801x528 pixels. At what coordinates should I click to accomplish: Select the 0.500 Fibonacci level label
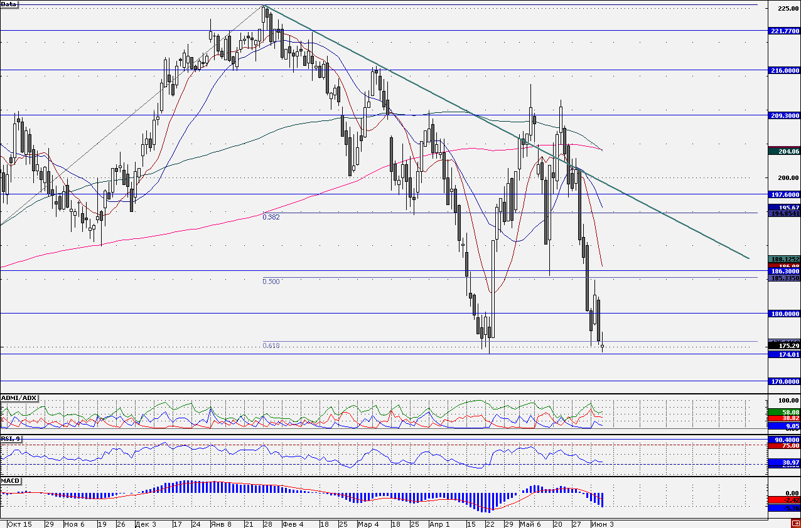[x=271, y=282]
